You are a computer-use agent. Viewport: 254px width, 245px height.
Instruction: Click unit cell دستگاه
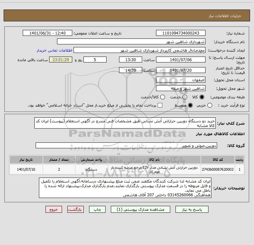tap(91, 169)
